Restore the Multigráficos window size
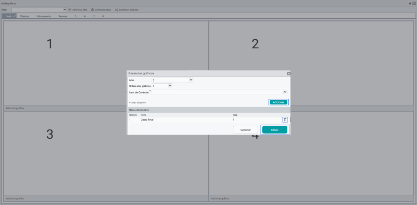This screenshot has width=417, height=205. tap(410, 3)
